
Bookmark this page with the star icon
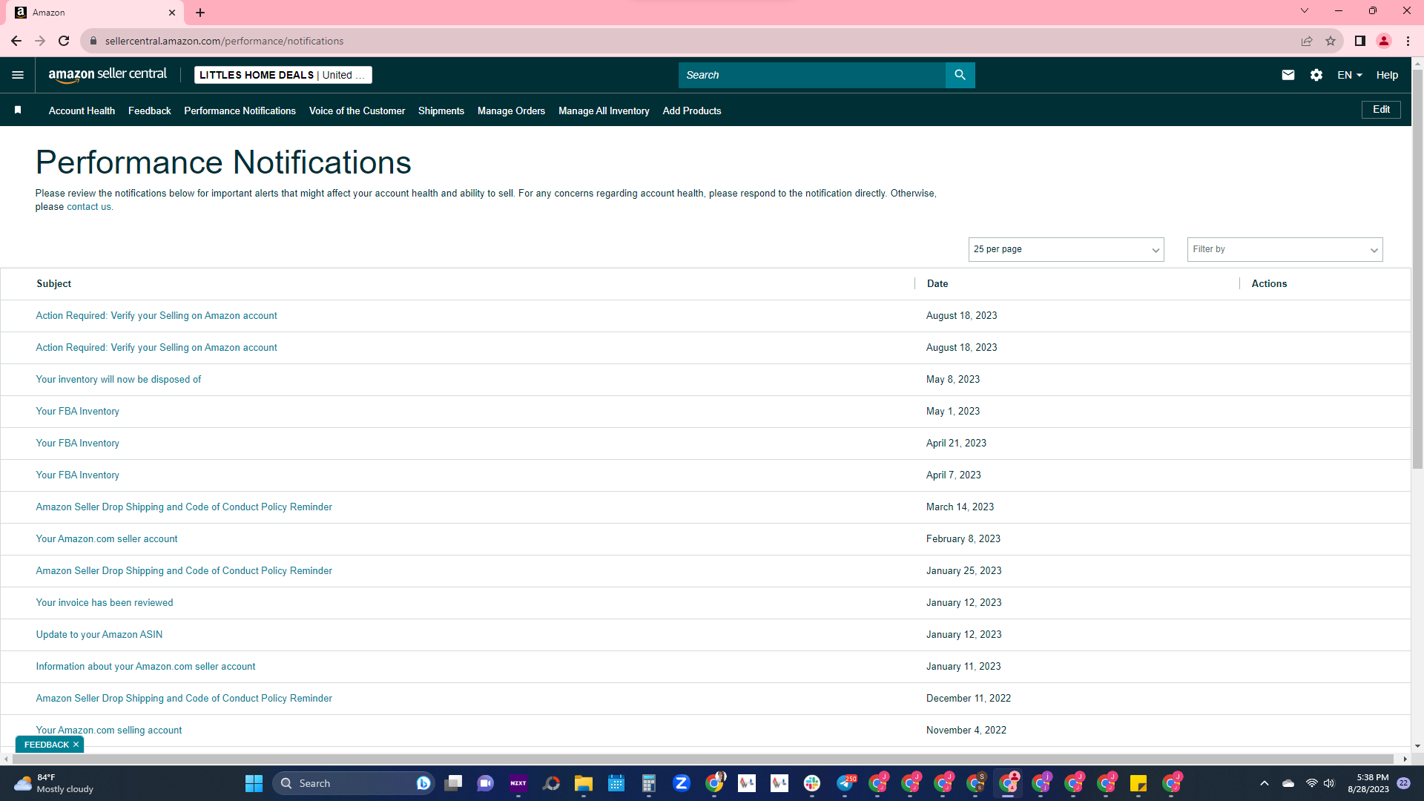pos(1331,41)
